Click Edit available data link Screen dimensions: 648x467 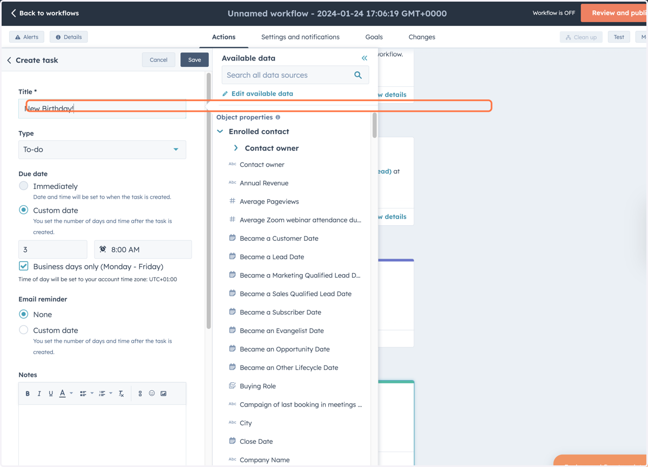point(262,93)
